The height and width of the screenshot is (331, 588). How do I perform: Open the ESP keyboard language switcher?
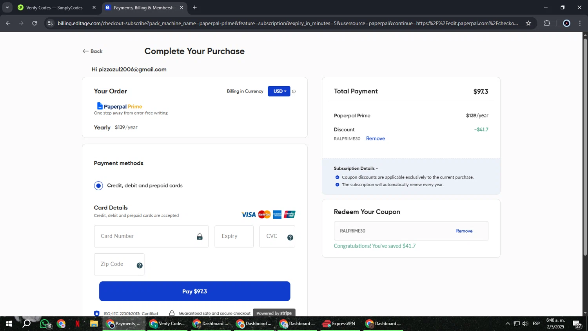536,324
